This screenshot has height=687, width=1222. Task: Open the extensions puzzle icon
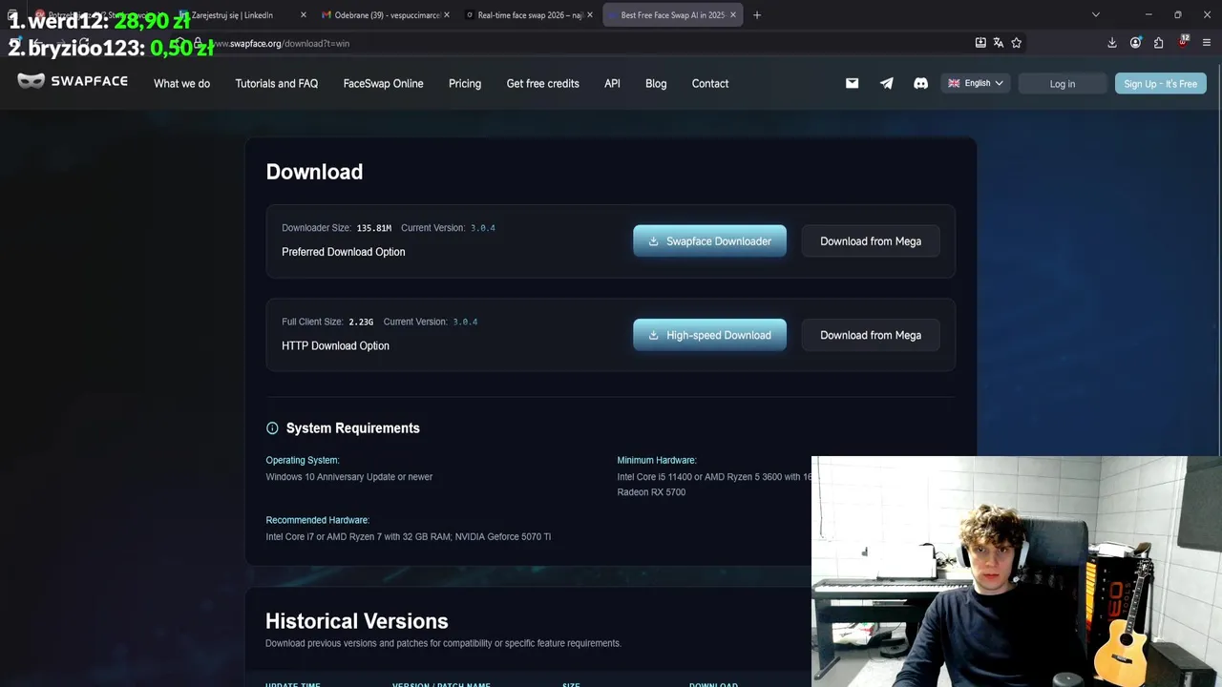tap(1158, 43)
